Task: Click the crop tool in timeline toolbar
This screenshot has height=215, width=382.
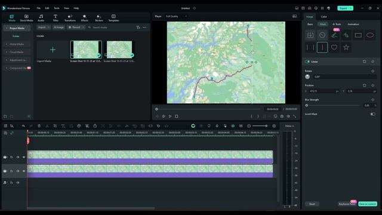Action: (x=55, y=126)
